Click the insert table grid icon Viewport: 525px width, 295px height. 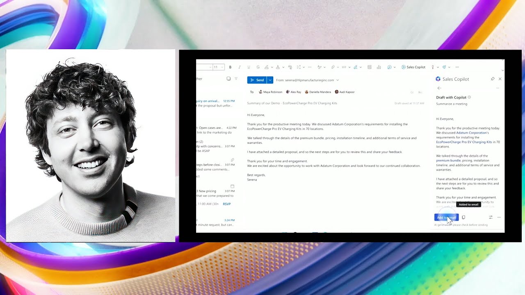coord(369,67)
